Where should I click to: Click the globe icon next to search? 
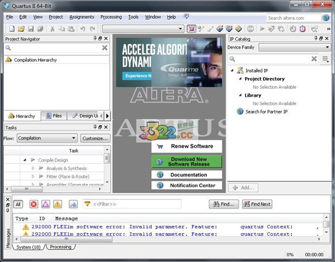[326, 18]
